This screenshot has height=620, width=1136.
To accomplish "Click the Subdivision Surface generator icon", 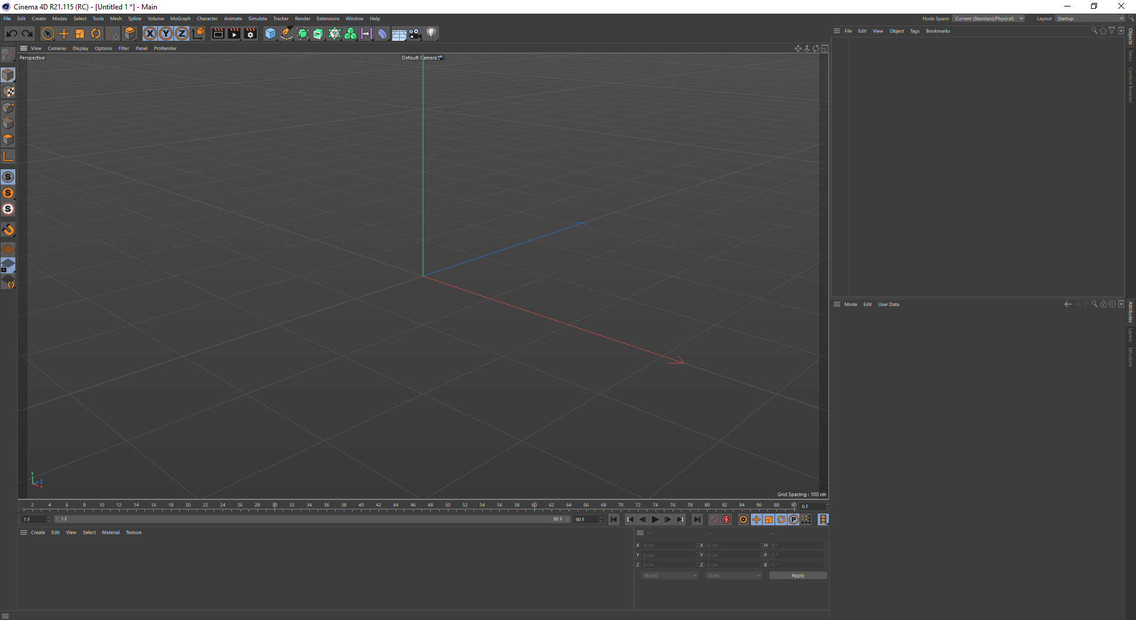I will [302, 34].
